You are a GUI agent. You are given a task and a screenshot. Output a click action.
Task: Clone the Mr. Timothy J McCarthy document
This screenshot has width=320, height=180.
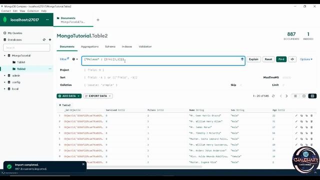pyautogui.click(x=306, y=133)
